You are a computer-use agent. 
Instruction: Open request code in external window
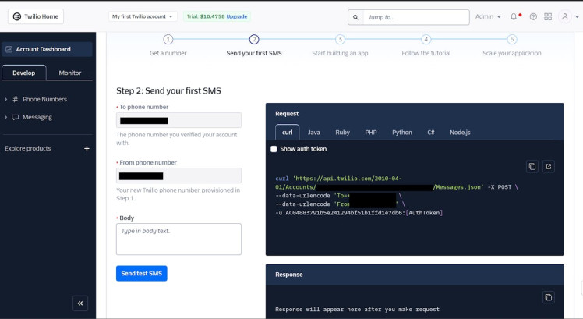point(548,166)
